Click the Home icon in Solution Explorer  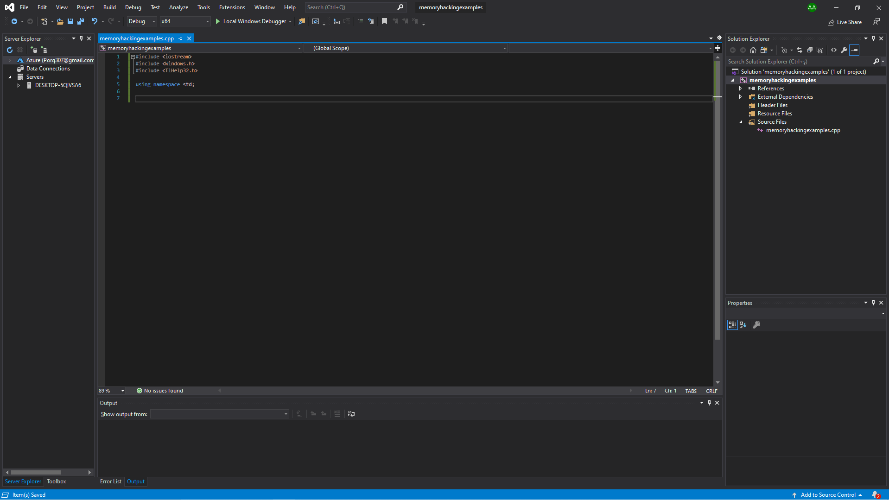pos(753,50)
